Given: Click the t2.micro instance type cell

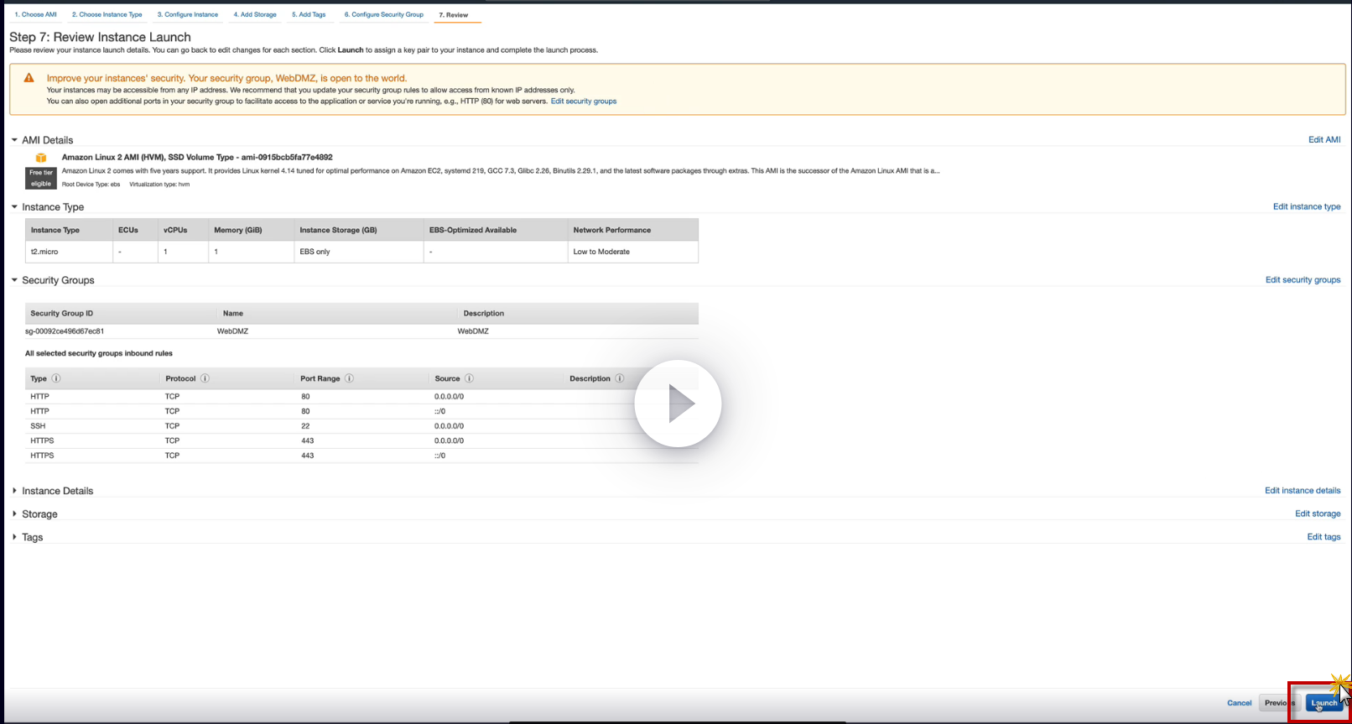Looking at the screenshot, I should pyautogui.click(x=69, y=252).
